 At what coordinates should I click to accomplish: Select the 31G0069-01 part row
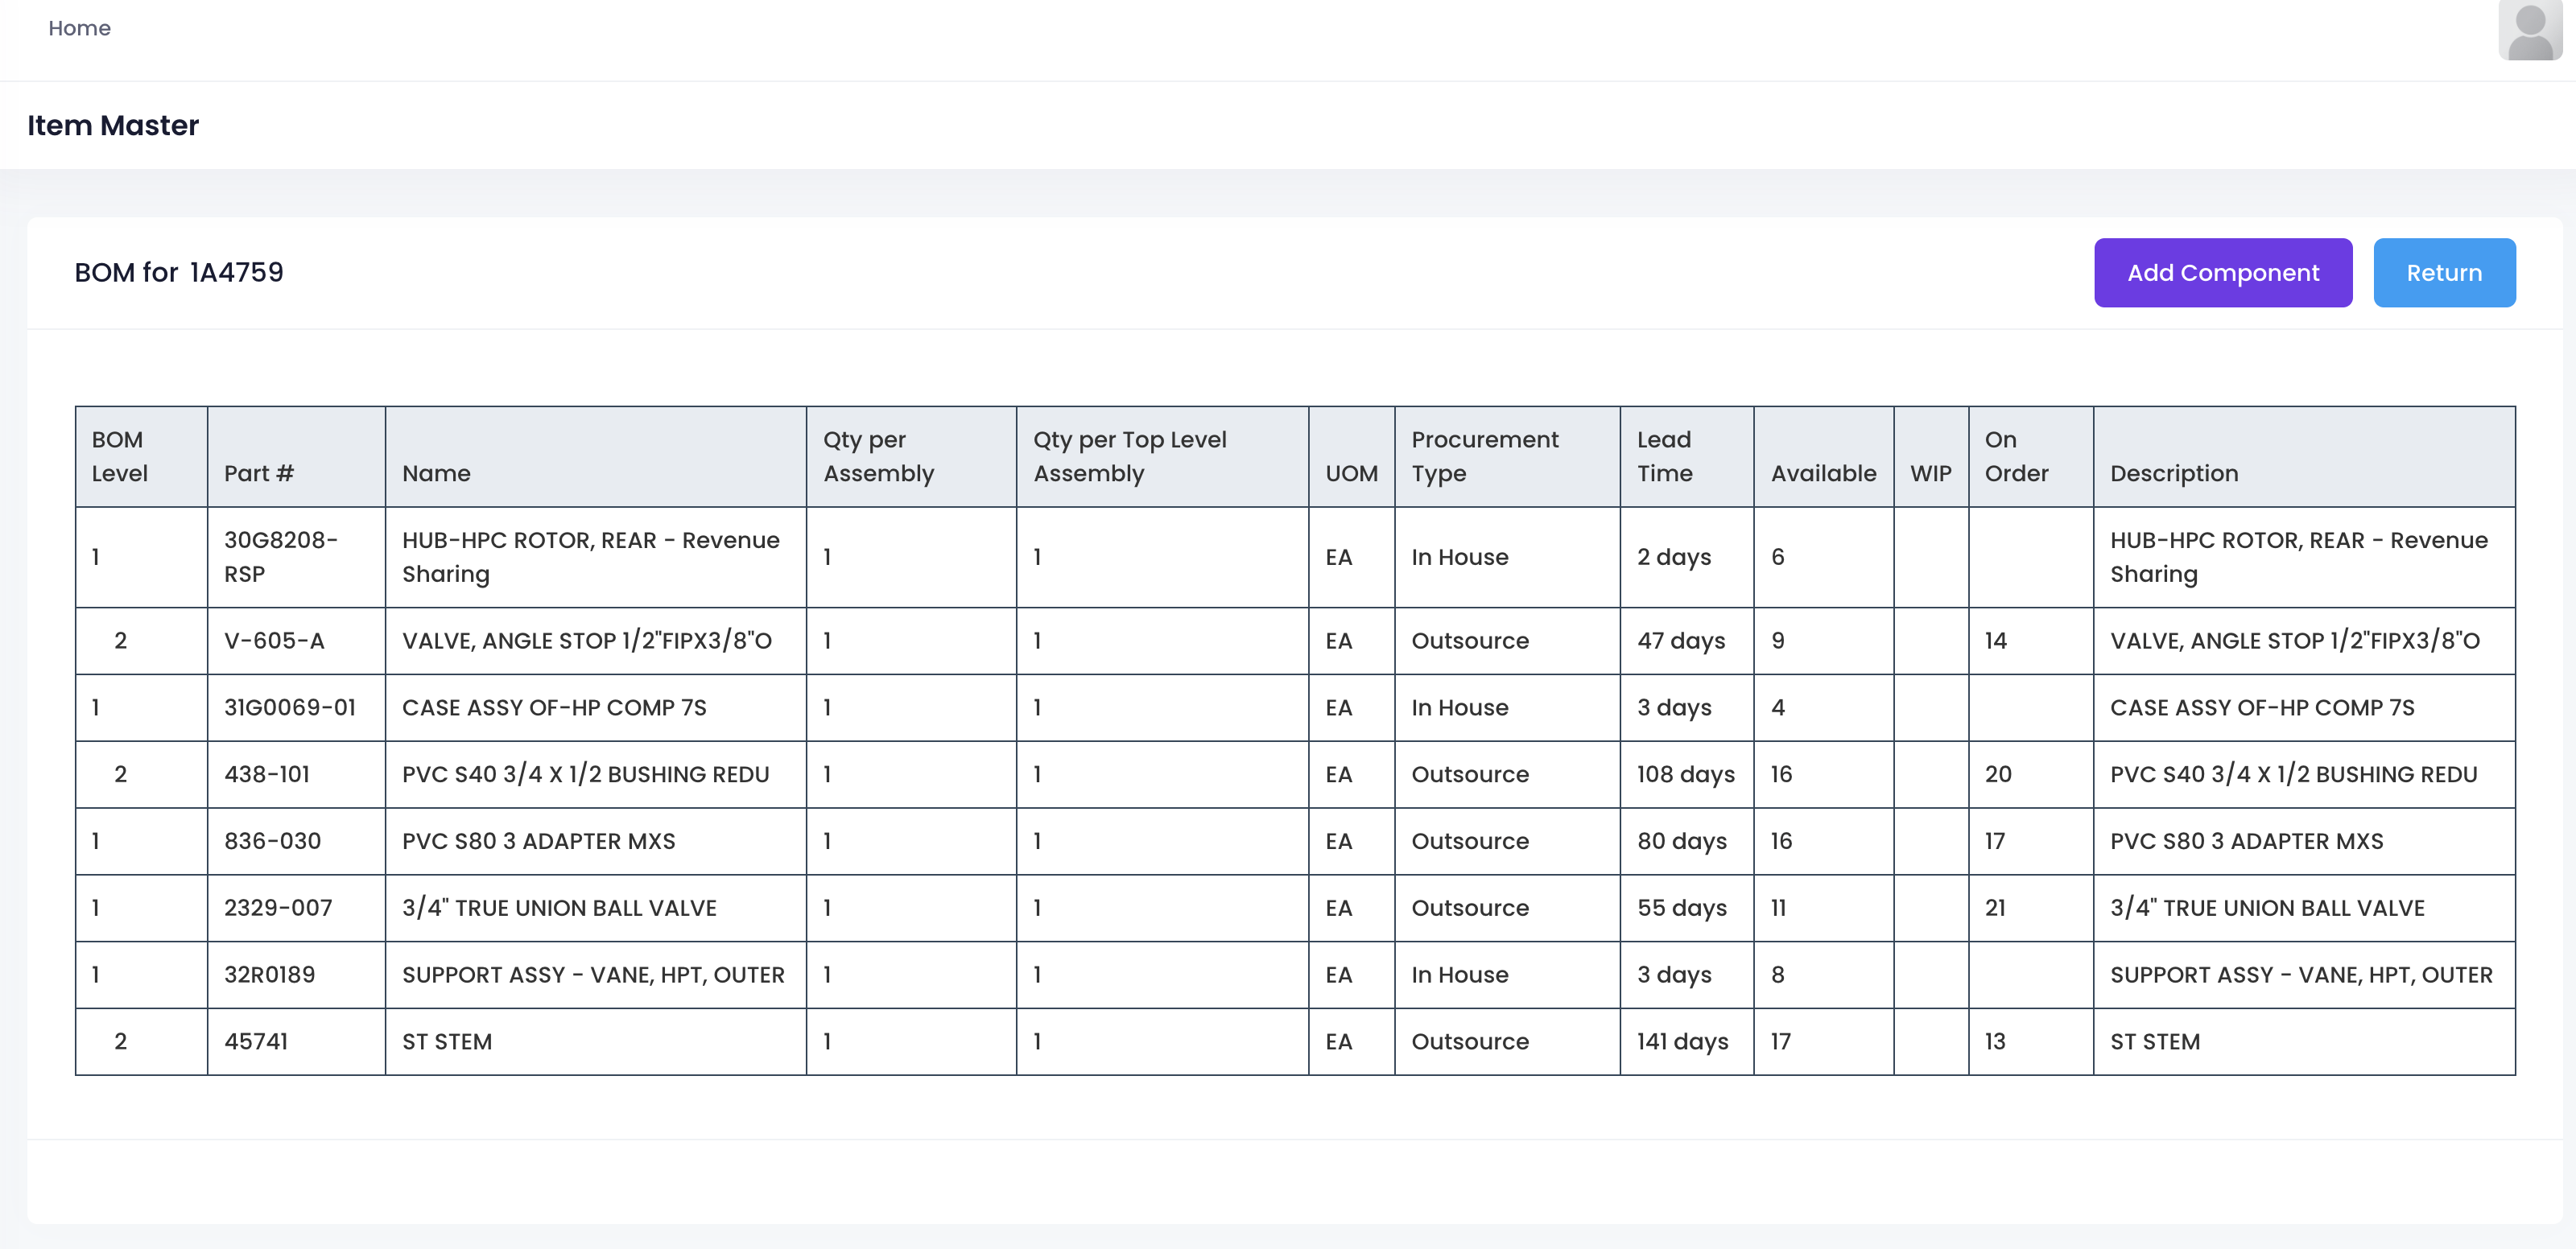[289, 708]
